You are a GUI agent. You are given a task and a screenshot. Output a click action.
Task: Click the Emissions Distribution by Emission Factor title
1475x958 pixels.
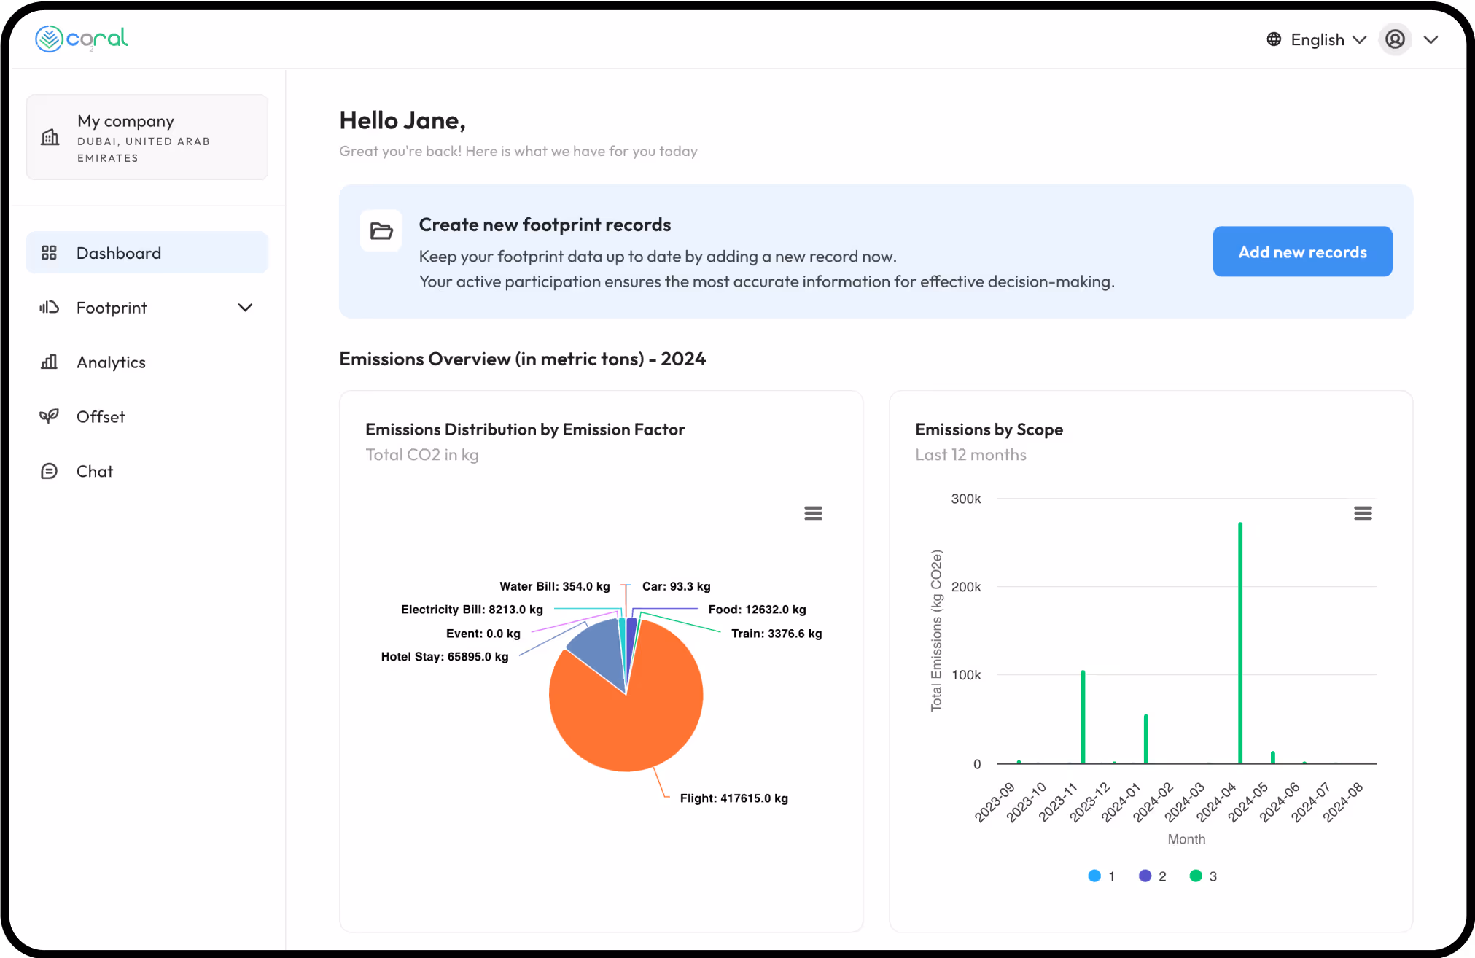tap(525, 429)
